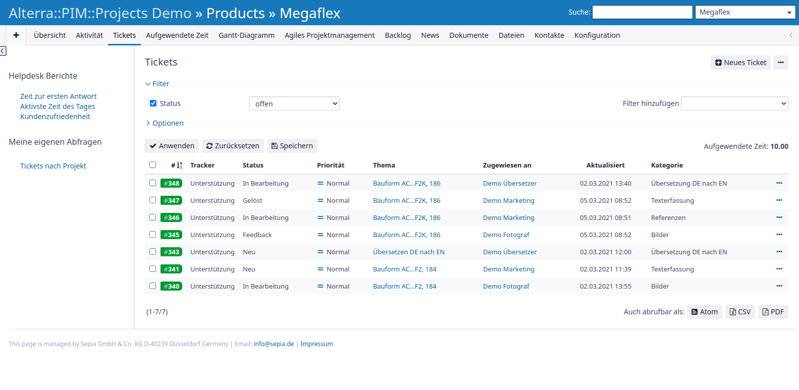The width and height of the screenshot is (799, 390).
Task: Export the ticket list as CSV
Action: point(740,312)
